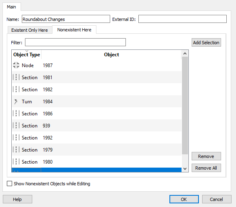Click the Section icon in row 1992
Image resolution: width=236 pixels, height=207 pixels.
[16, 137]
